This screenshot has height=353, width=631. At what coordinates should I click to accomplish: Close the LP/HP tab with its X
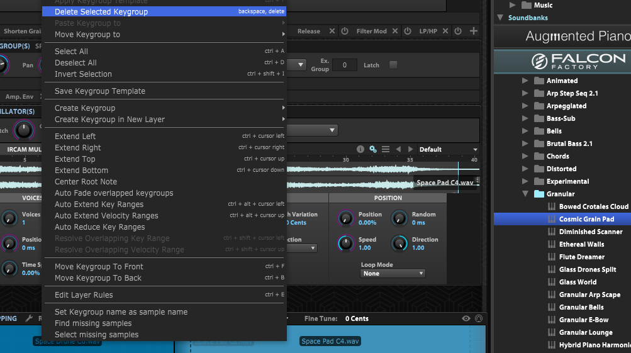click(445, 31)
